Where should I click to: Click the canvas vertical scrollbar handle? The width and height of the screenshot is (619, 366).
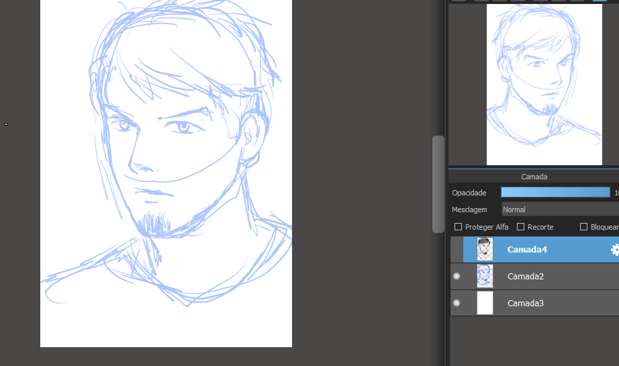coord(438,185)
